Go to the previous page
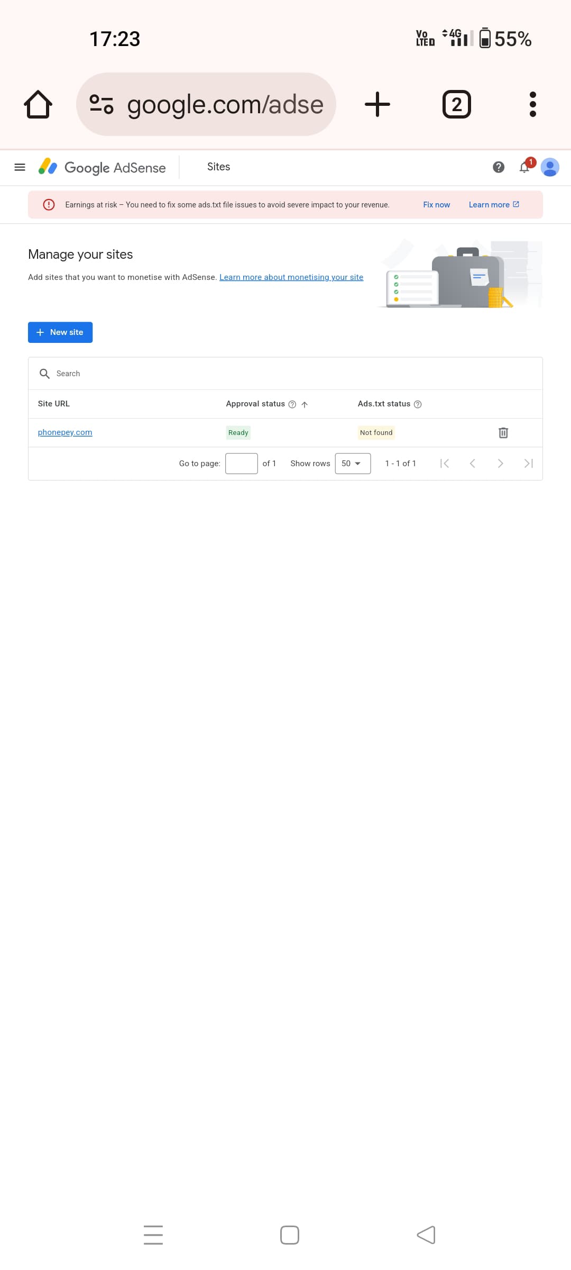This screenshot has width=571, height=1270. coord(473,464)
